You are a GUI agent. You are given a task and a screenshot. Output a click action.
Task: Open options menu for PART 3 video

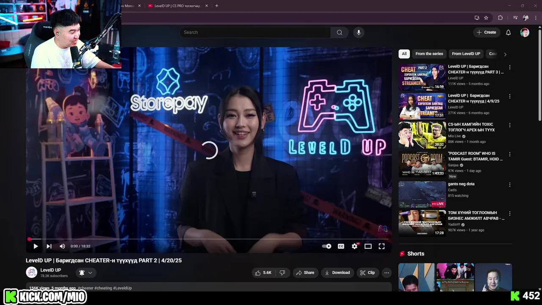tap(510, 67)
